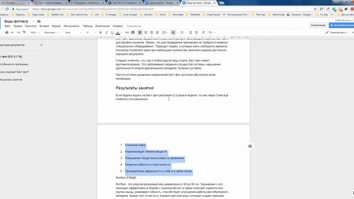Screen dimensions: 354x199
Task: Open the line spacing options
Action: coord(165,33)
